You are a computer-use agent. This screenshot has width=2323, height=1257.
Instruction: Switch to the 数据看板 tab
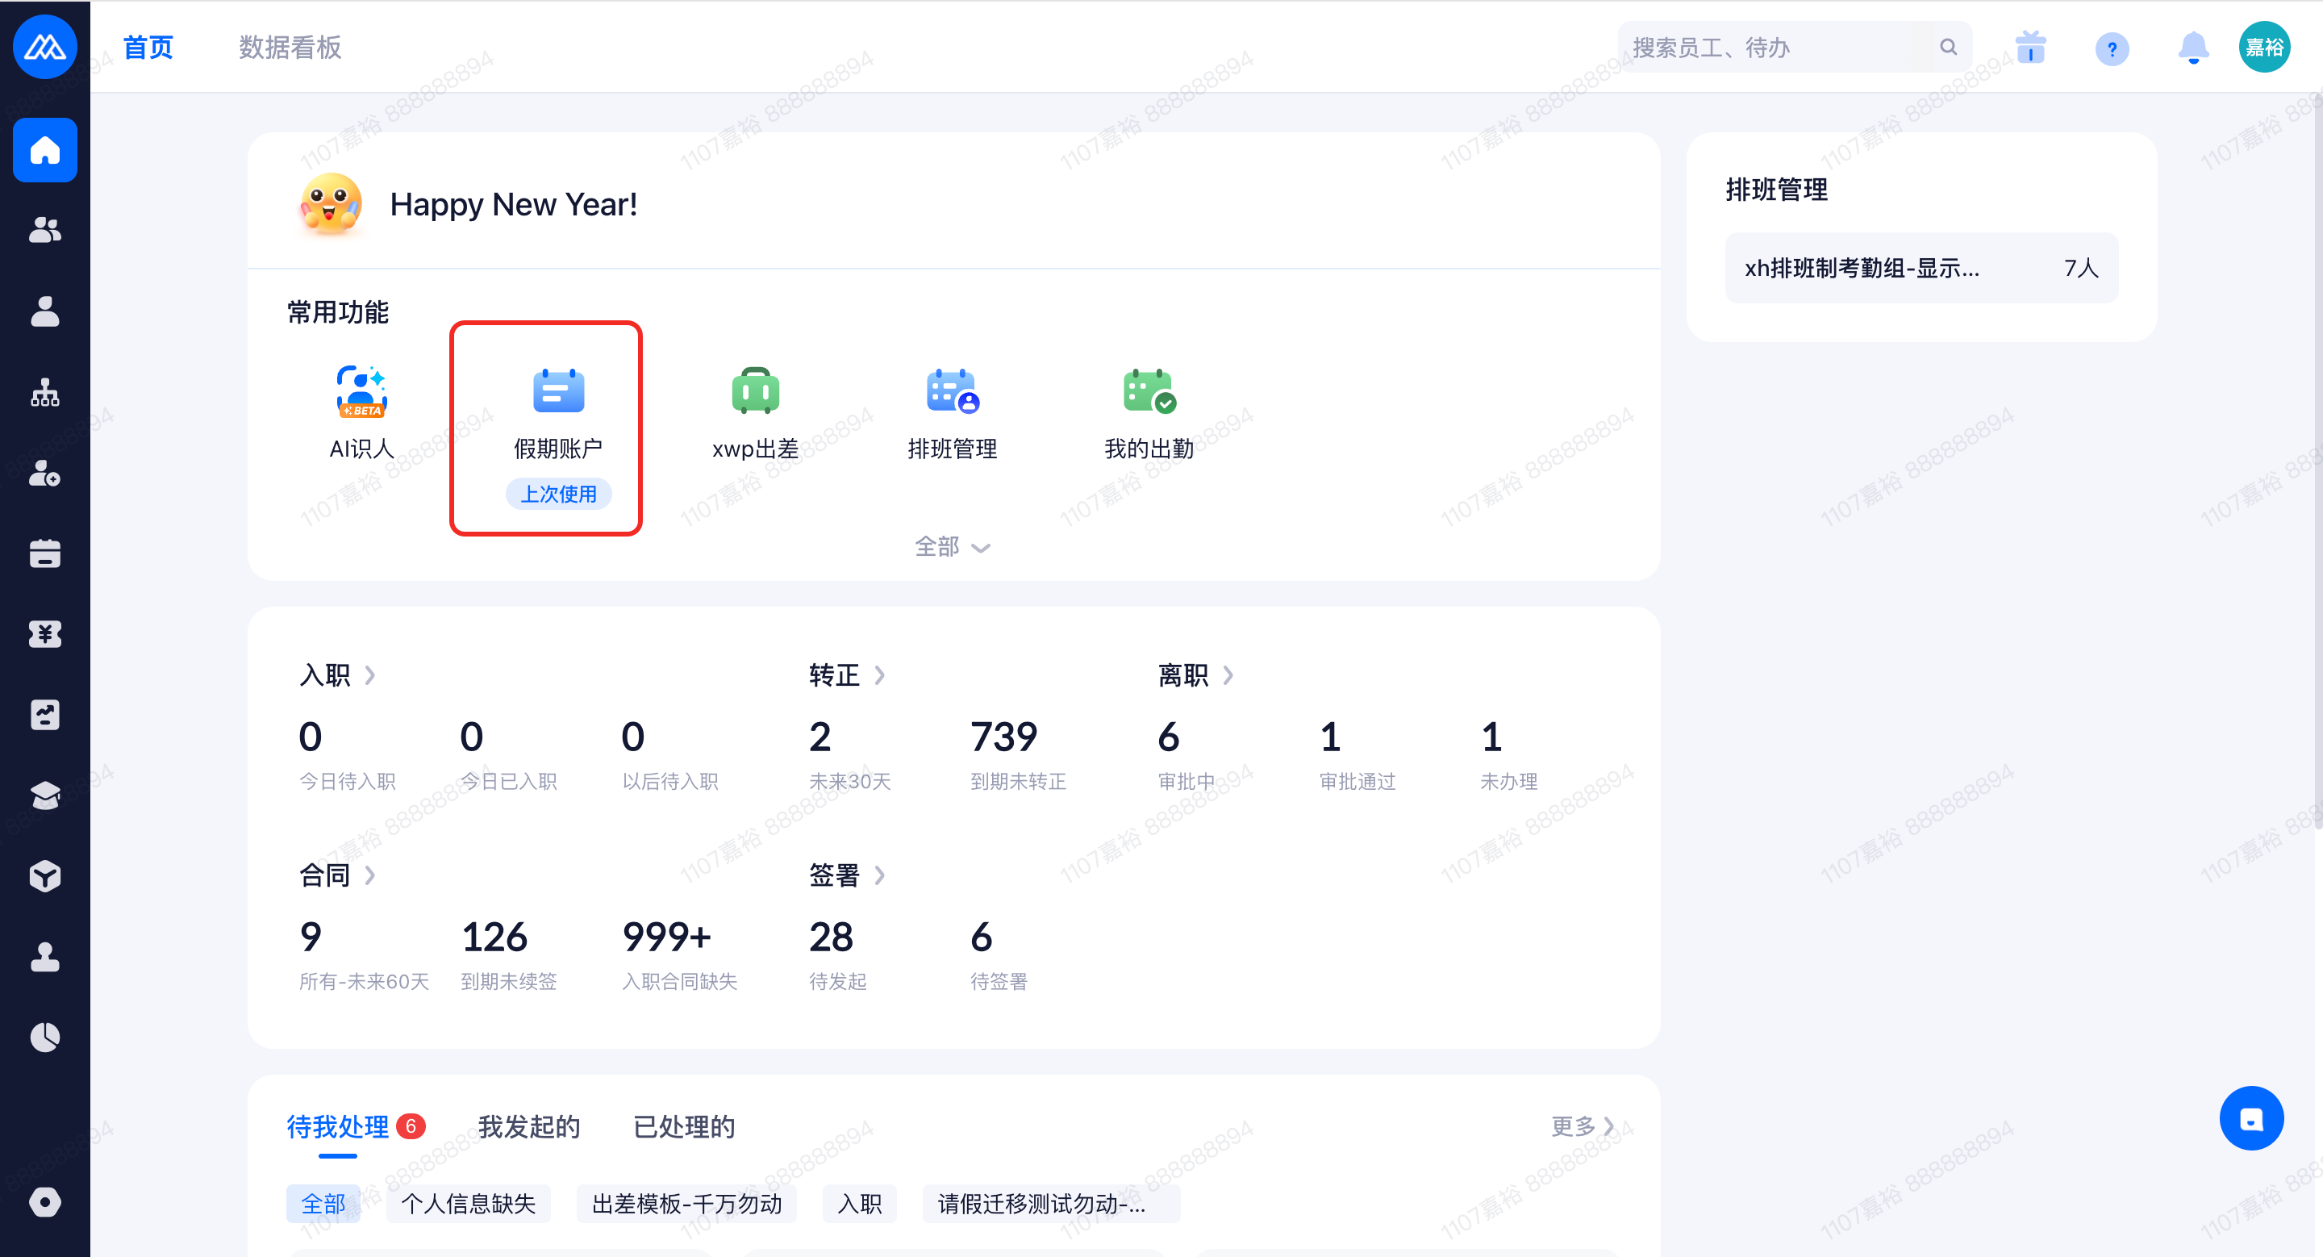coord(290,48)
